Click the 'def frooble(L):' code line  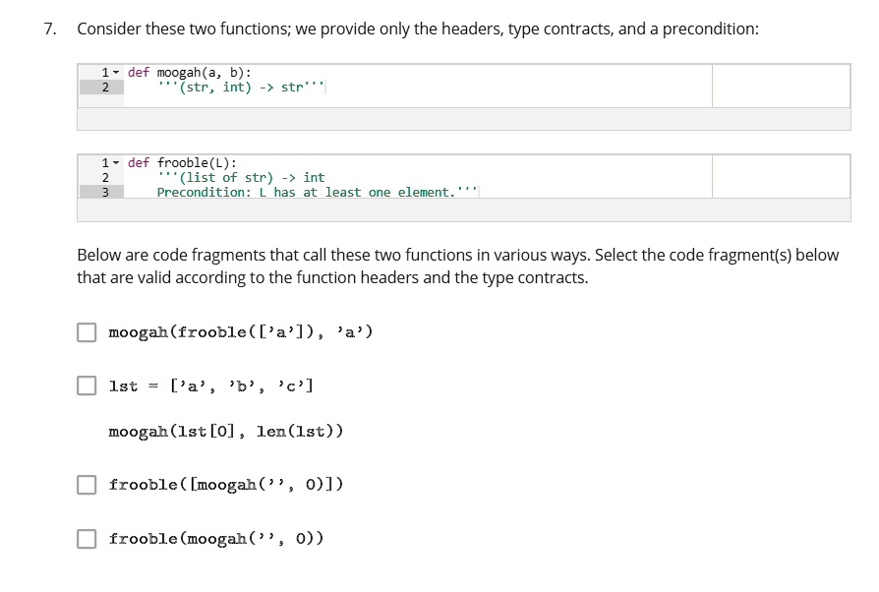pyautogui.click(x=182, y=162)
